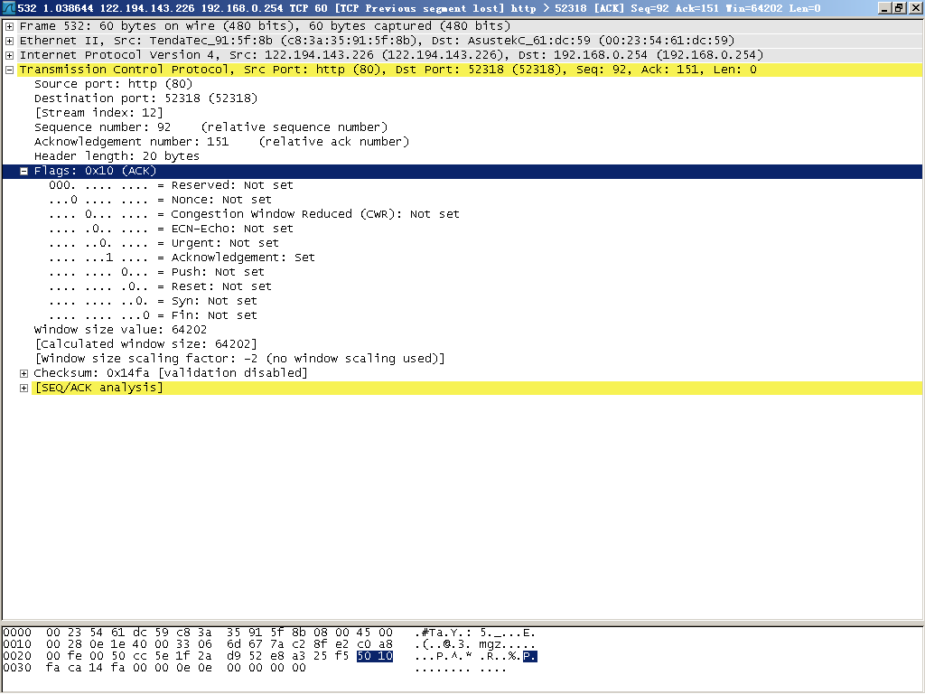925x694 pixels.
Task: Expand the Checksum 0x14fa node
Action: [24, 373]
